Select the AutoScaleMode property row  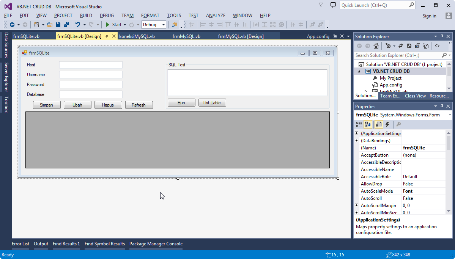400,191
